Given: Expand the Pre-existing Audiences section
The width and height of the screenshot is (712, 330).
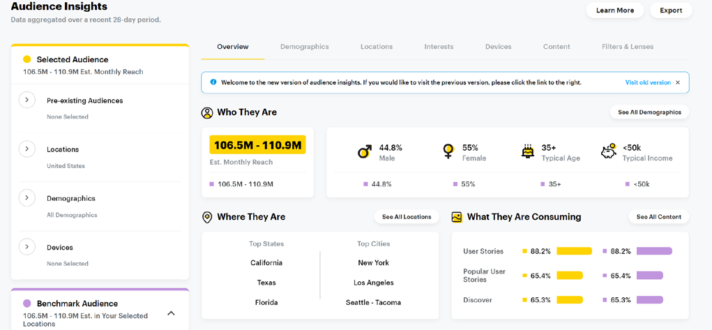Looking at the screenshot, I should [27, 100].
